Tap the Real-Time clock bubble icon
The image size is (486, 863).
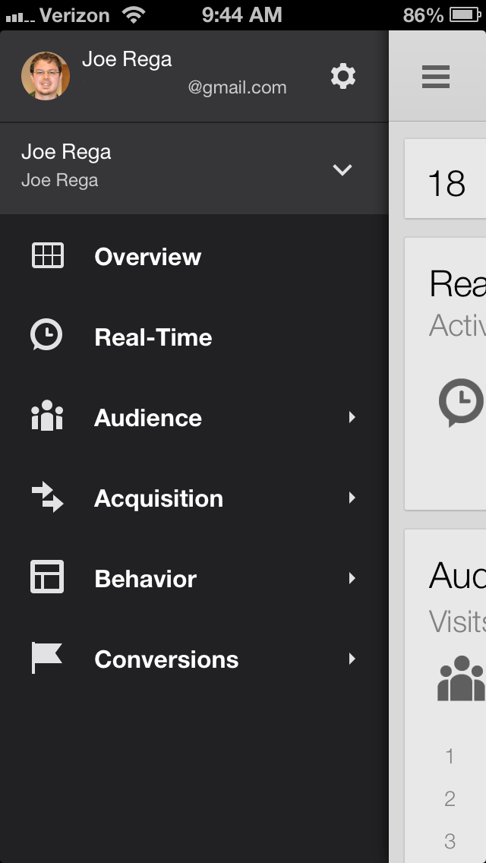point(46,336)
